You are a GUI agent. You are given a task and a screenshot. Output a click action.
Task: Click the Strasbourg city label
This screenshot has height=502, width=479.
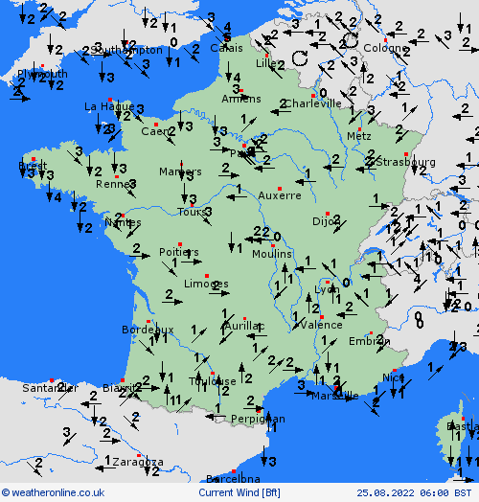click(x=405, y=162)
